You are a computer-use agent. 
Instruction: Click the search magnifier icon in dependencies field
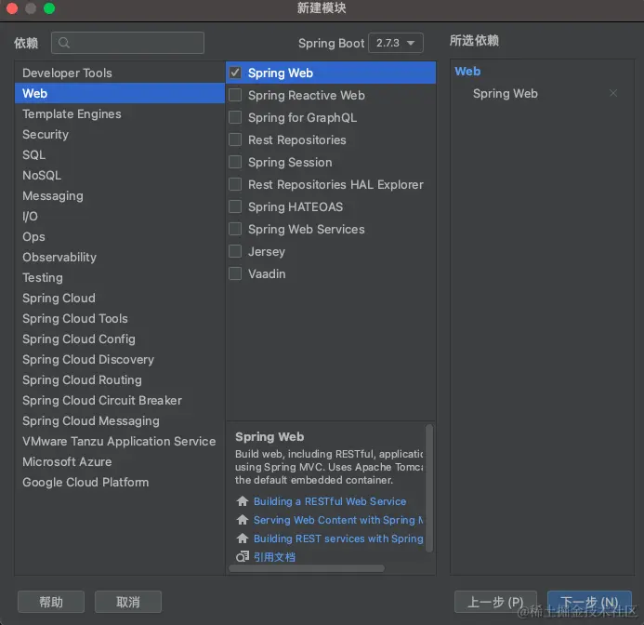pyautogui.click(x=64, y=43)
